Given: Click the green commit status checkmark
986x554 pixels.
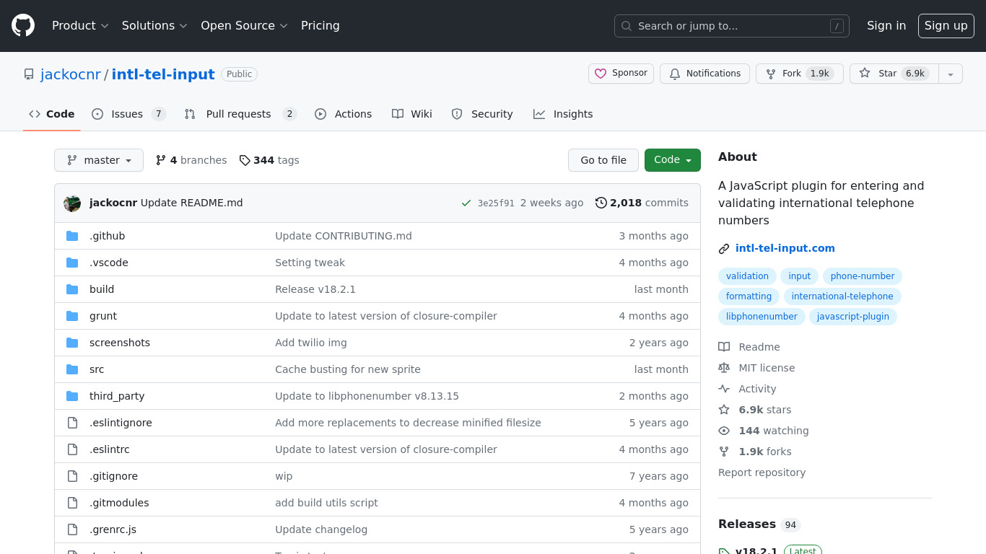Looking at the screenshot, I should click(466, 203).
